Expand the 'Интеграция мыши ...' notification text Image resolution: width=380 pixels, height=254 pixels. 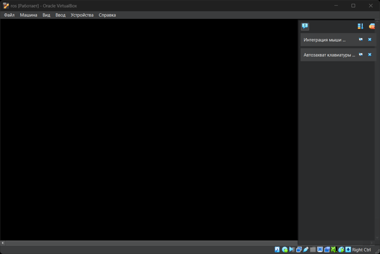(324, 40)
